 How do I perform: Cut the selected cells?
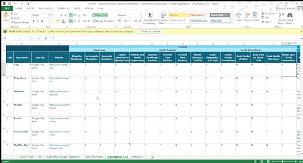(14, 14)
